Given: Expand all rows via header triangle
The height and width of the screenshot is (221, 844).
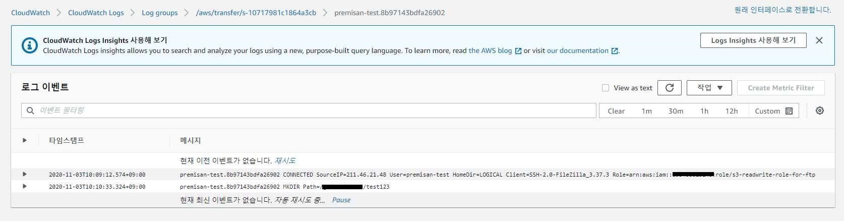Looking at the screenshot, I should point(24,140).
